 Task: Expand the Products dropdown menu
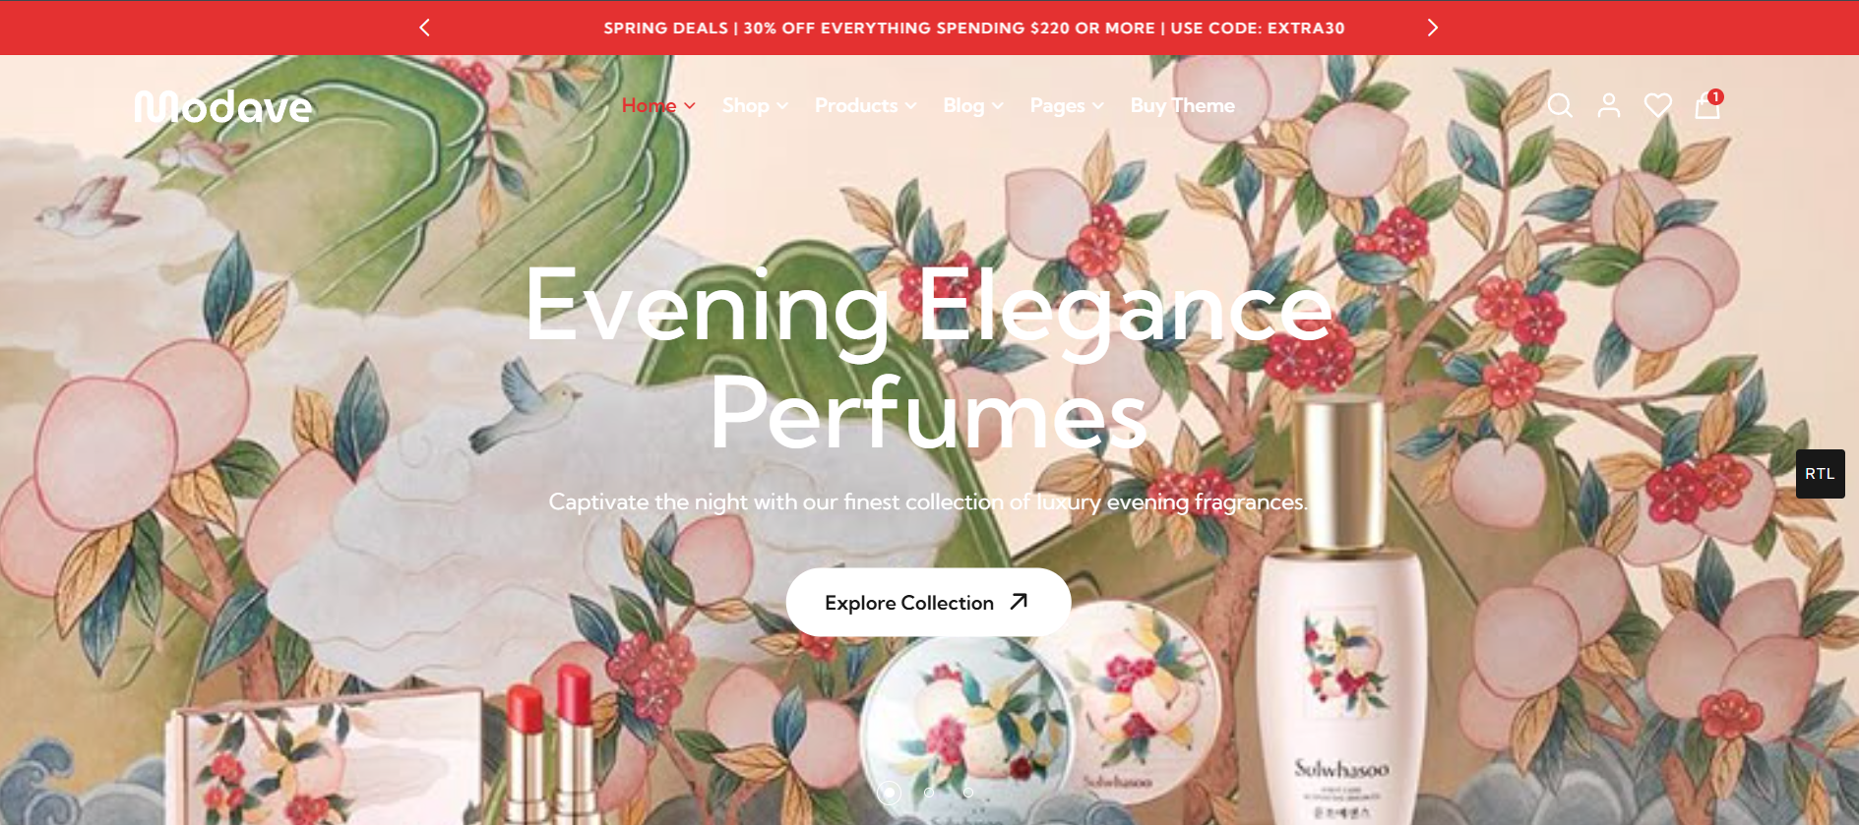pos(865,105)
